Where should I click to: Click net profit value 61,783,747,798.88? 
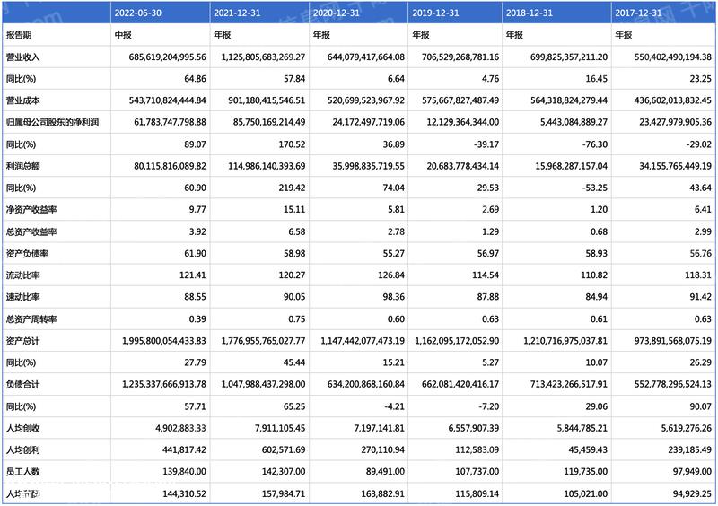point(171,122)
